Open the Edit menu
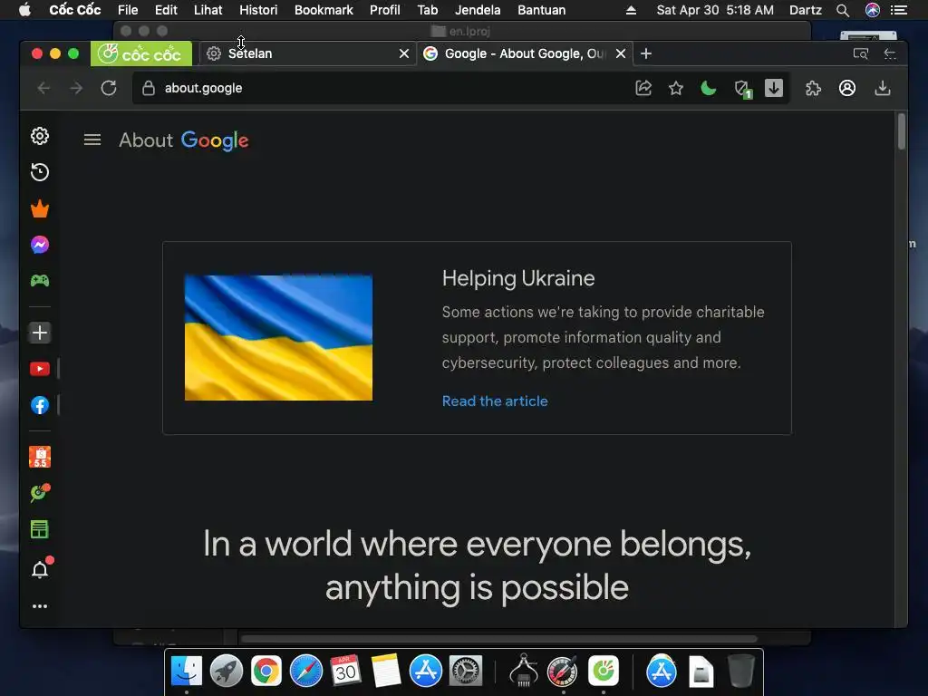This screenshot has height=696, width=928. [166, 10]
